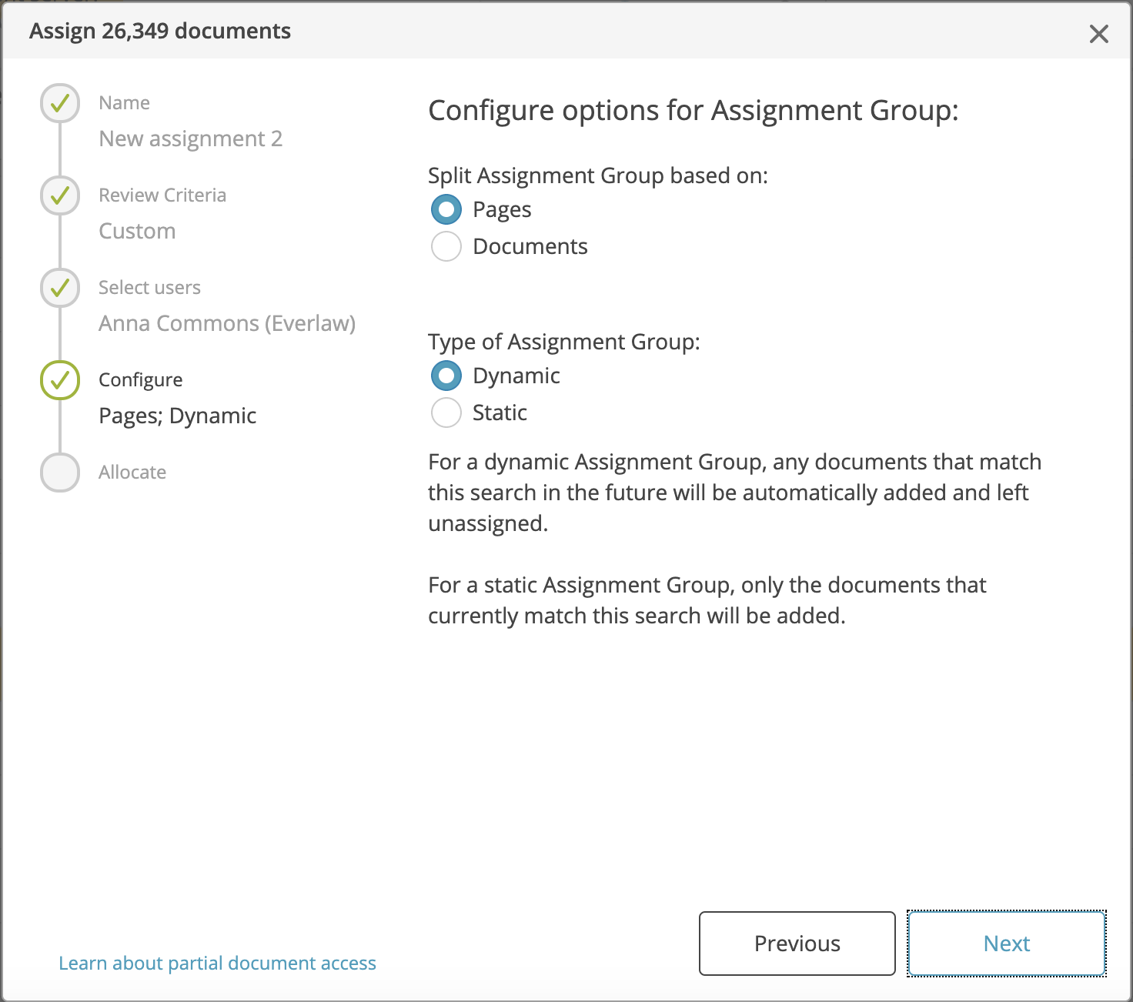Click the 'Pages; Dynamic' configure summary
The image size is (1133, 1002).
coord(178,416)
